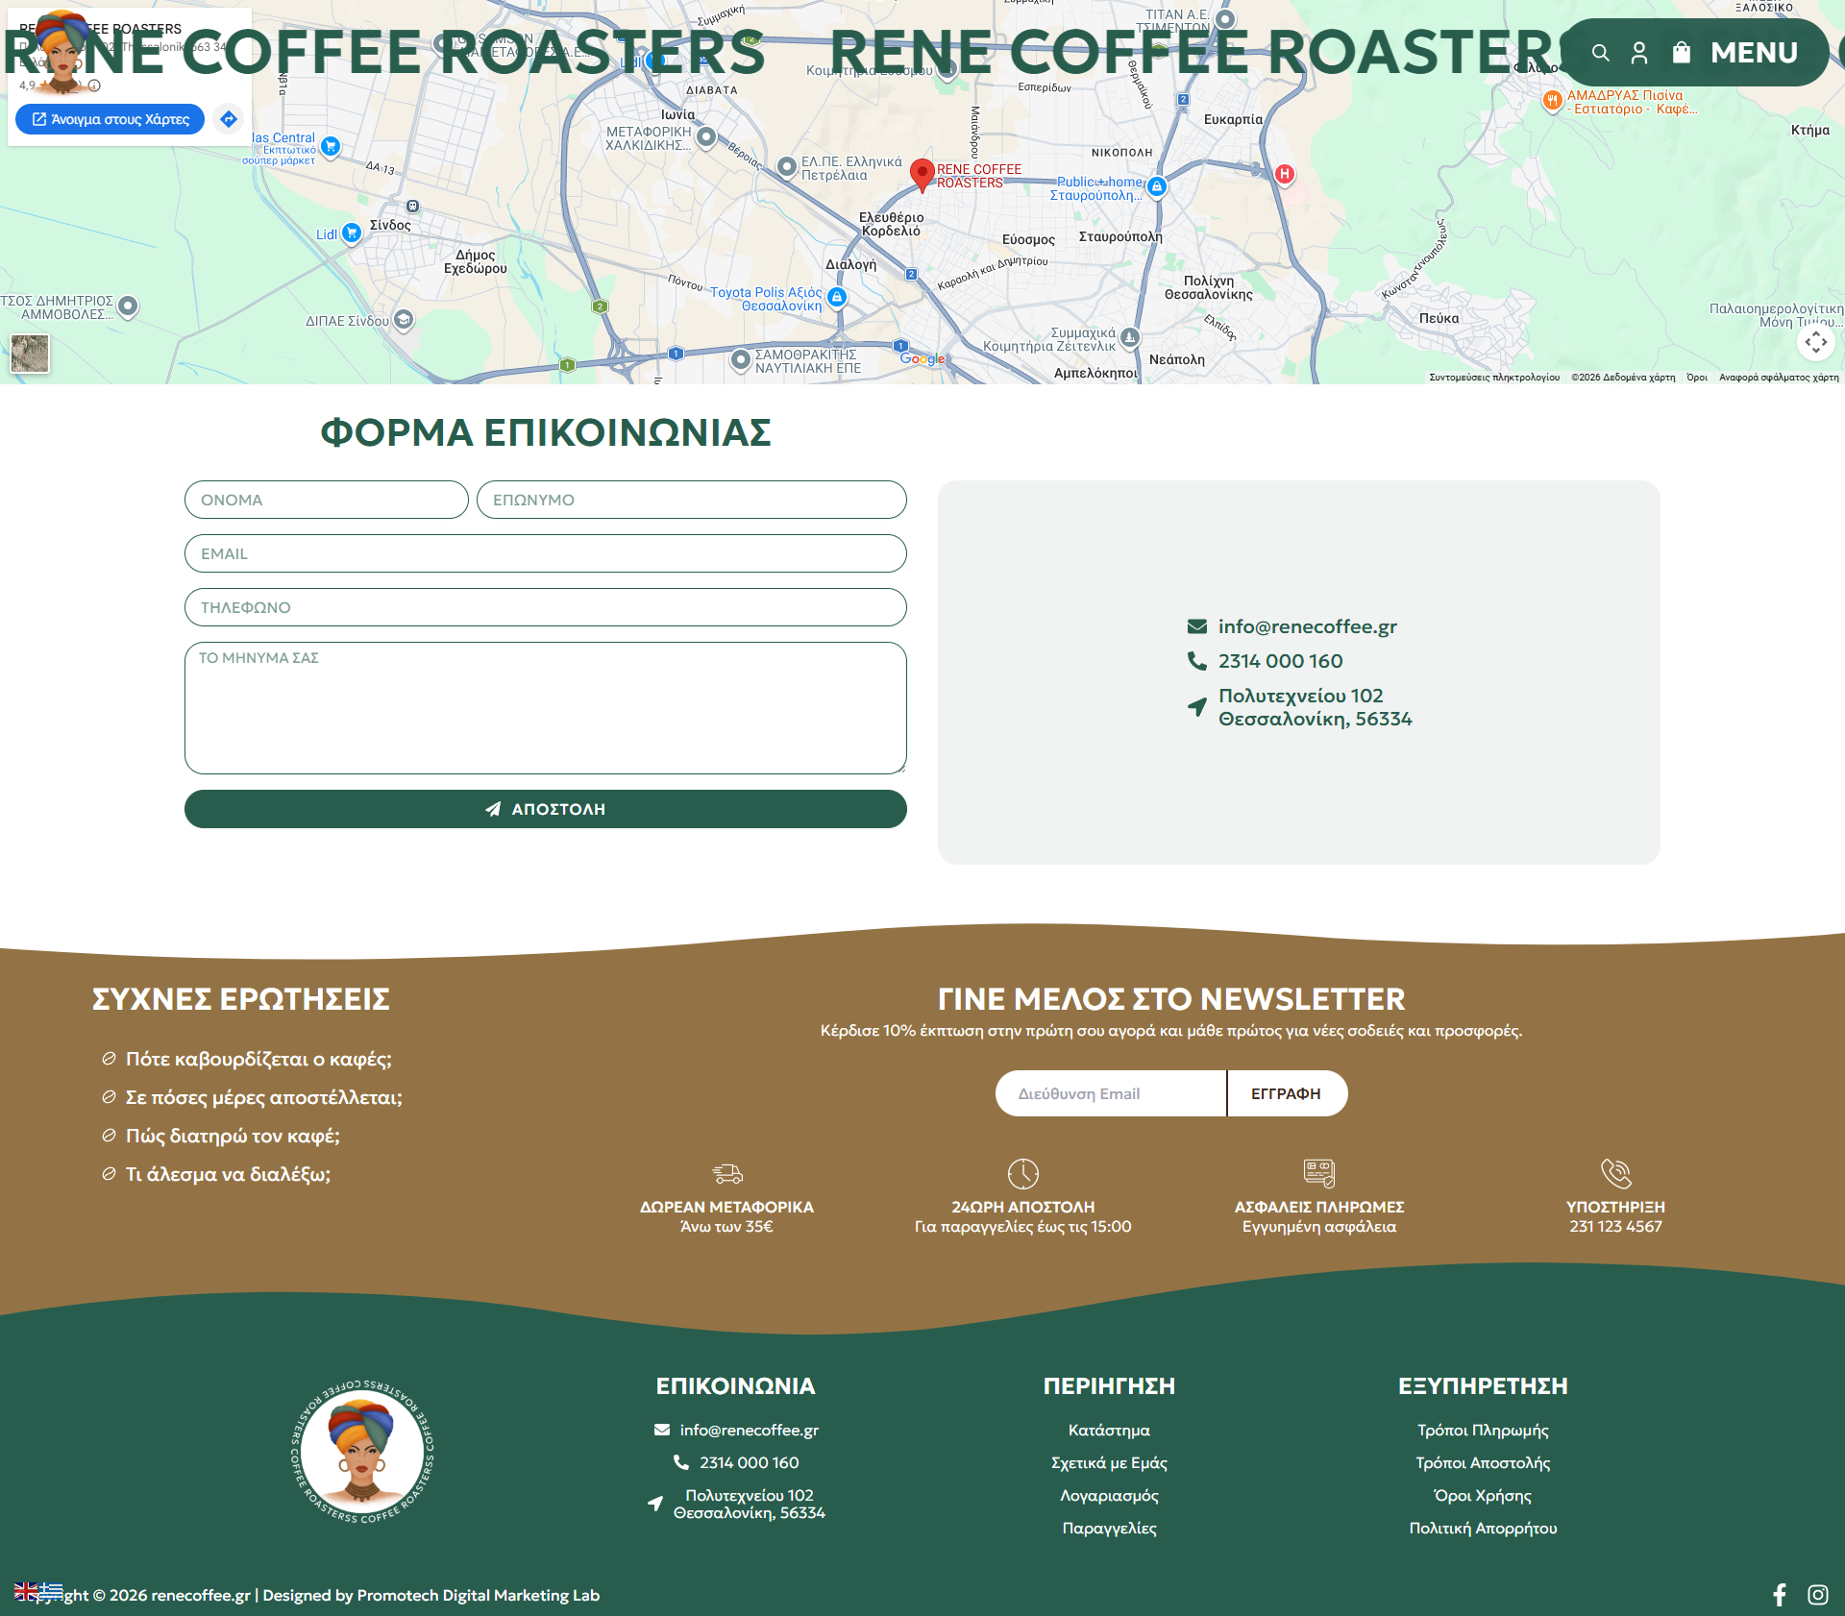Image resolution: width=1845 pixels, height=1616 pixels.
Task: Expand FAQ 'Τι άλεσμα να διαλέξω;'
Action: tap(228, 1174)
